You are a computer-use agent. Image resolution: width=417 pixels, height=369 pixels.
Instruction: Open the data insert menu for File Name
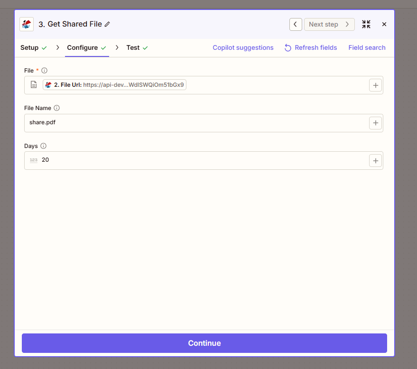[x=375, y=122]
